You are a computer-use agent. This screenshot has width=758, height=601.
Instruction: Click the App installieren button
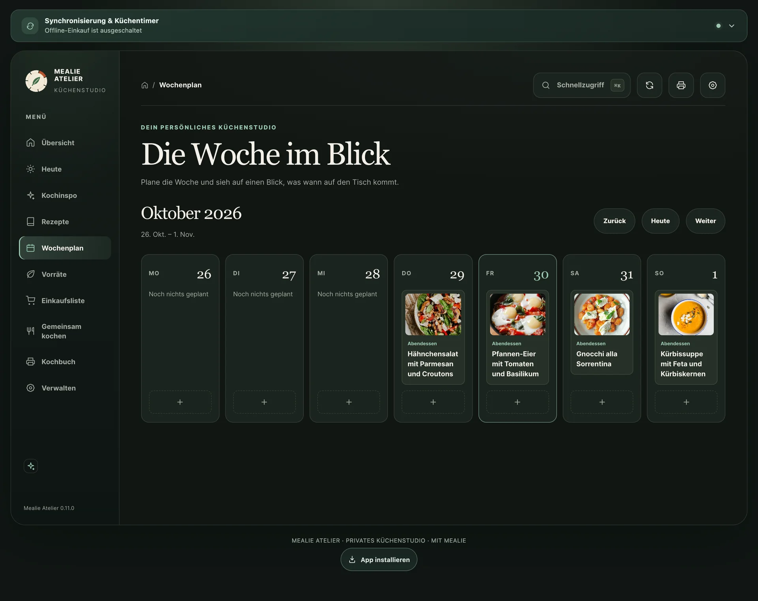379,560
